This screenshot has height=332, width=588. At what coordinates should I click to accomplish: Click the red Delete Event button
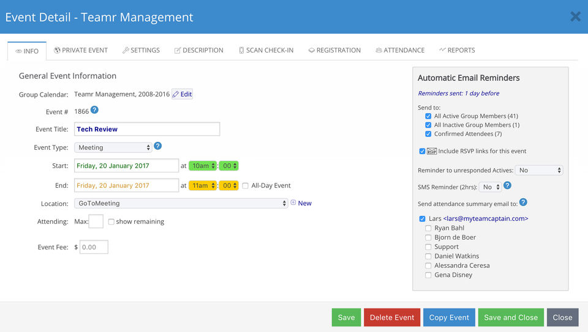coord(392,317)
